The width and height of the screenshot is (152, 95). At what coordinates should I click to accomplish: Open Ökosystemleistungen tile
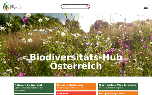tap(76, 87)
